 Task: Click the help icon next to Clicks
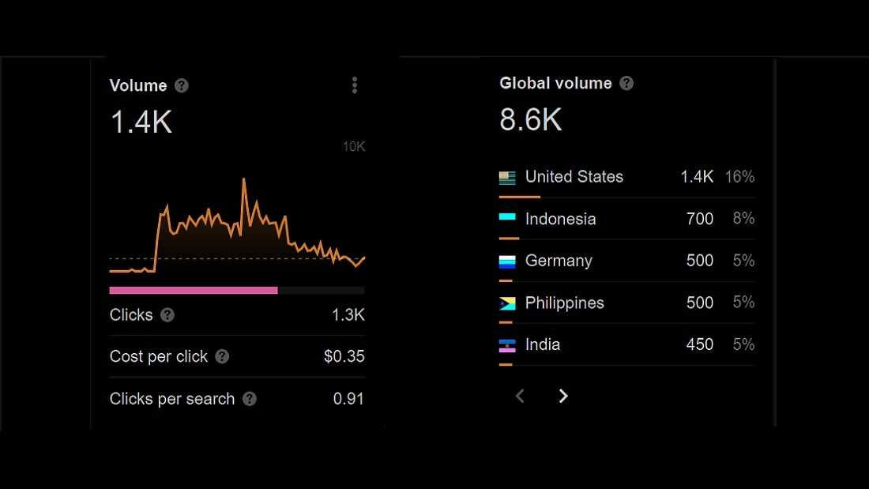(167, 314)
